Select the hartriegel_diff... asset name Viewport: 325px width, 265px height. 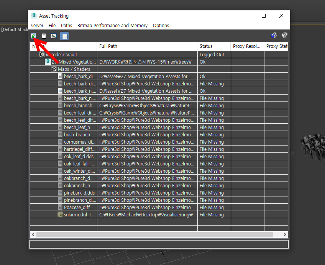(x=80, y=149)
